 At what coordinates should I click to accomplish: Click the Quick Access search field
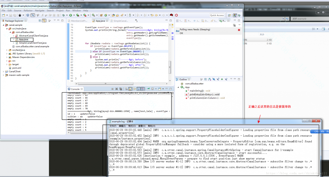[217, 15]
